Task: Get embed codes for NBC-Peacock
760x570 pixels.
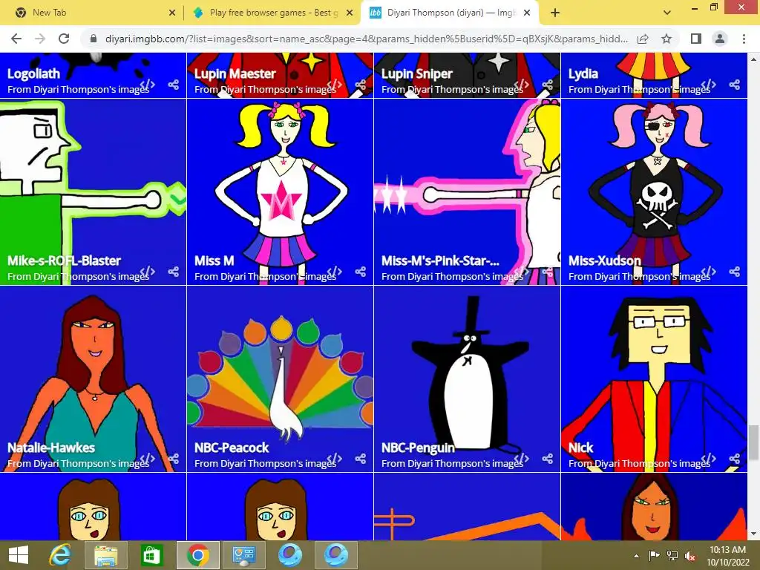Action: (335, 459)
